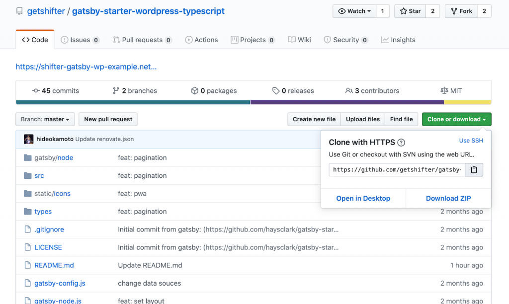Screen dimensions: 509x304
Task: Open the 0 packages link
Action: coord(214,91)
